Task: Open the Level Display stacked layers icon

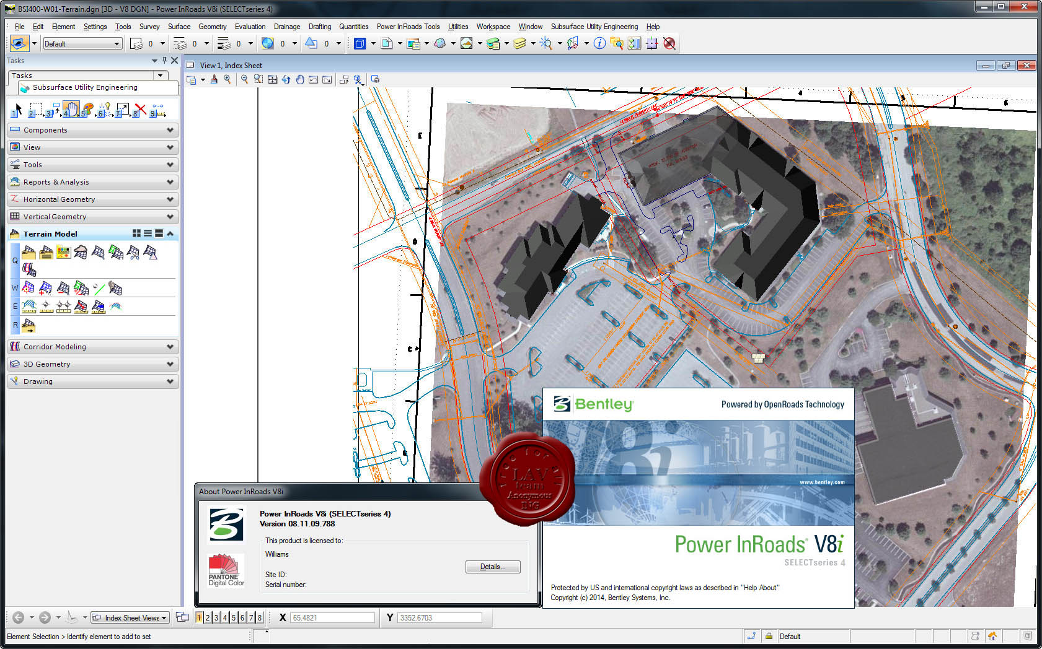Action: [x=519, y=43]
